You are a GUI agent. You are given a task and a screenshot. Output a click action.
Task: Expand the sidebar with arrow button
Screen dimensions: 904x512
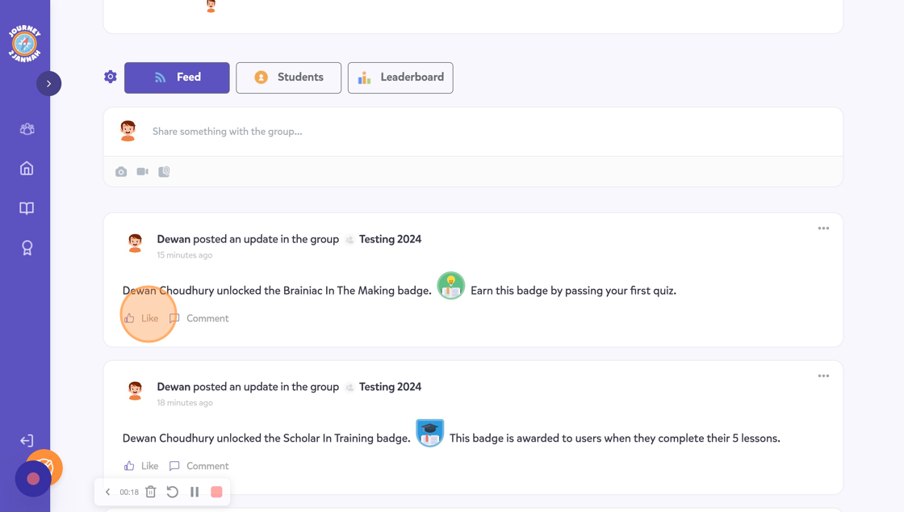tap(49, 84)
